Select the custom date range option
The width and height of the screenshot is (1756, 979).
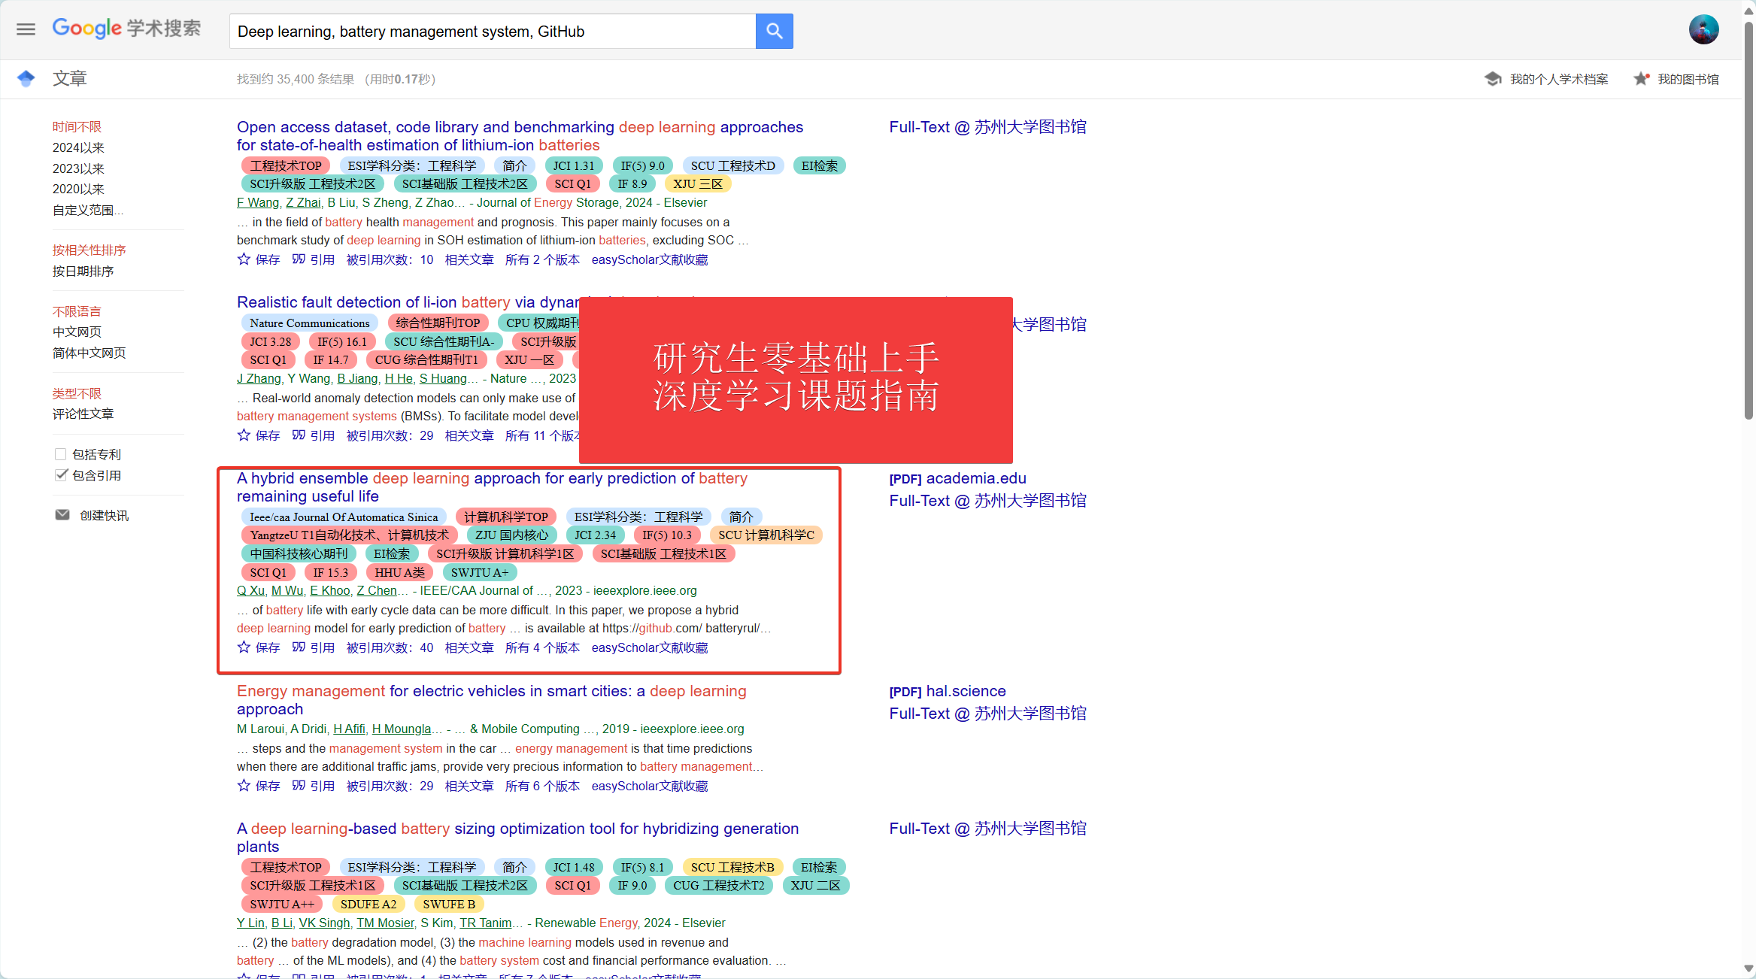pos(87,210)
